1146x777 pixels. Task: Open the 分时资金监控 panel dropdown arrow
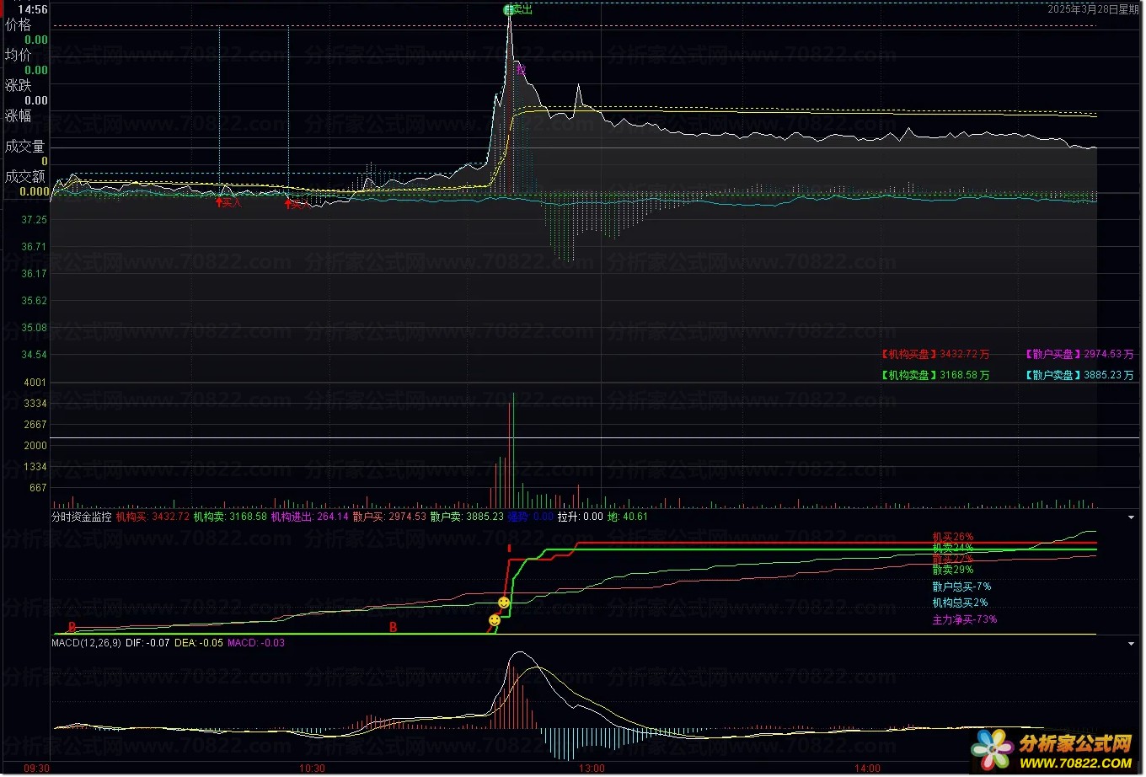click(x=1132, y=517)
